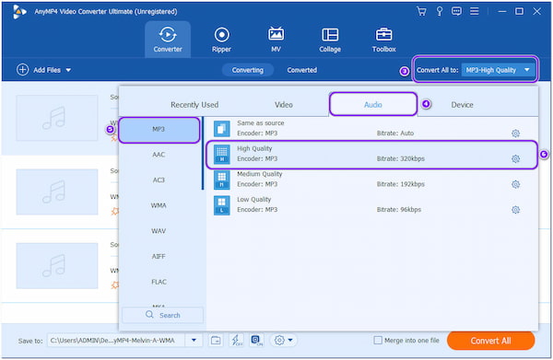Open the Ripper module

click(x=221, y=40)
